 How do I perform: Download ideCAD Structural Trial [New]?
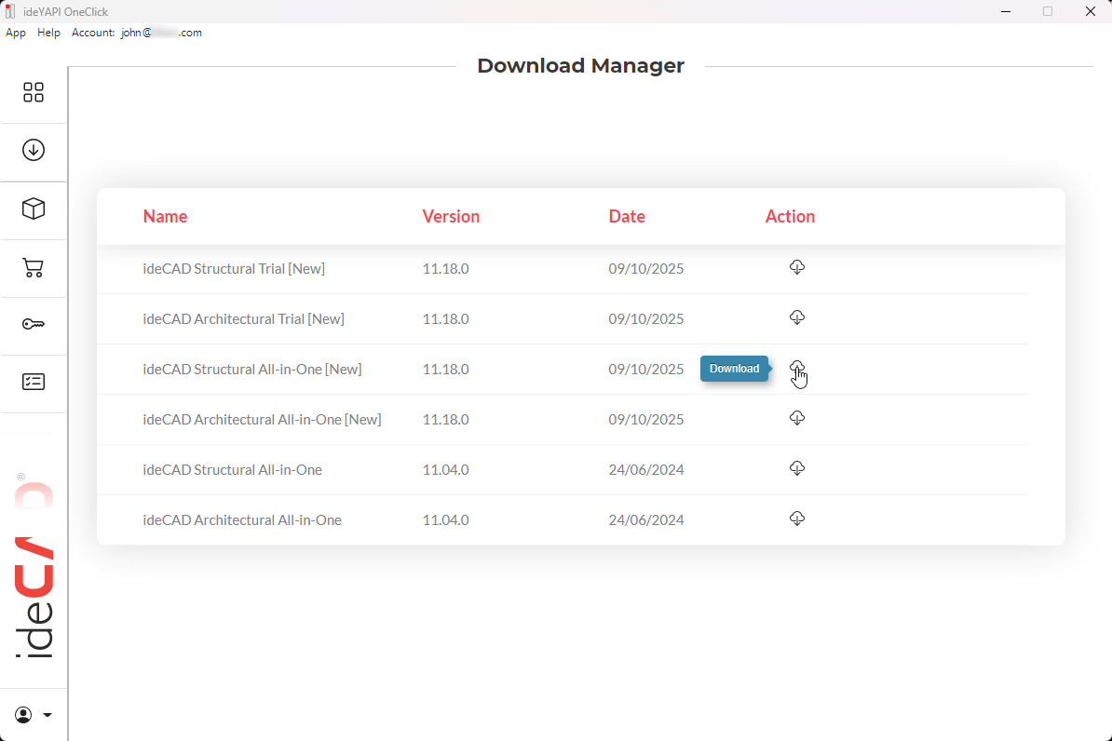point(796,268)
